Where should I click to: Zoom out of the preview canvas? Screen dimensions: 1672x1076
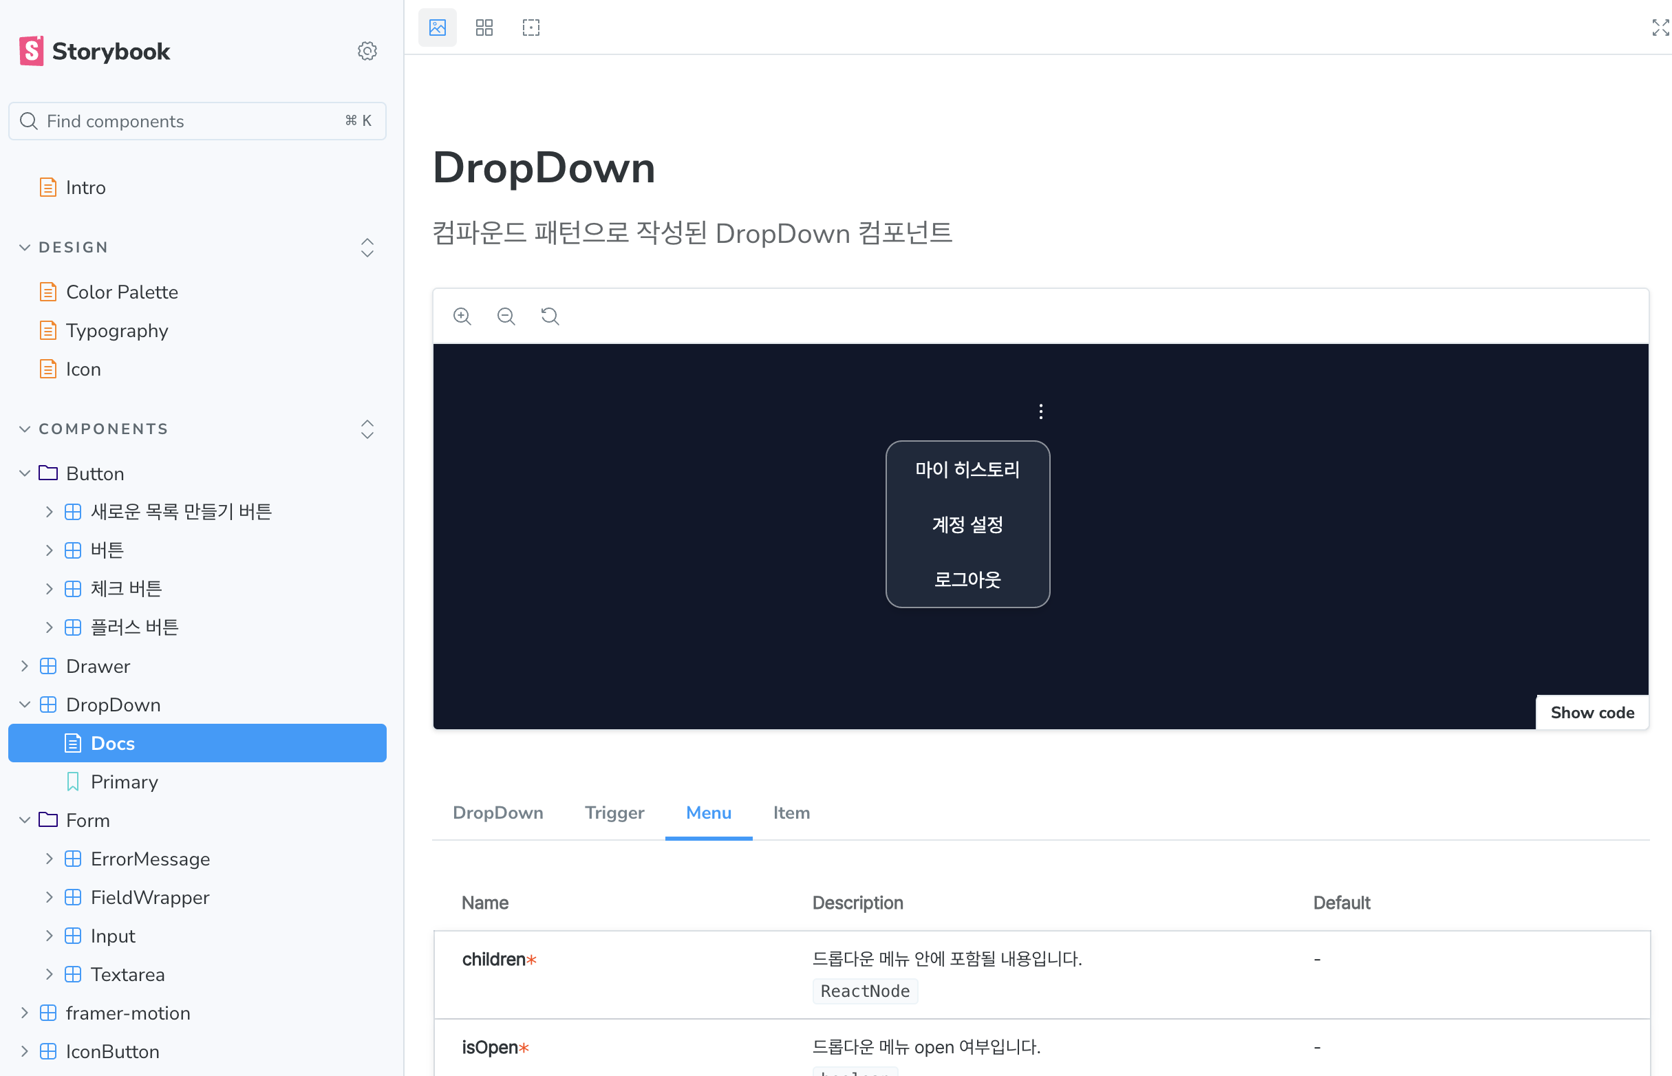[x=506, y=316]
